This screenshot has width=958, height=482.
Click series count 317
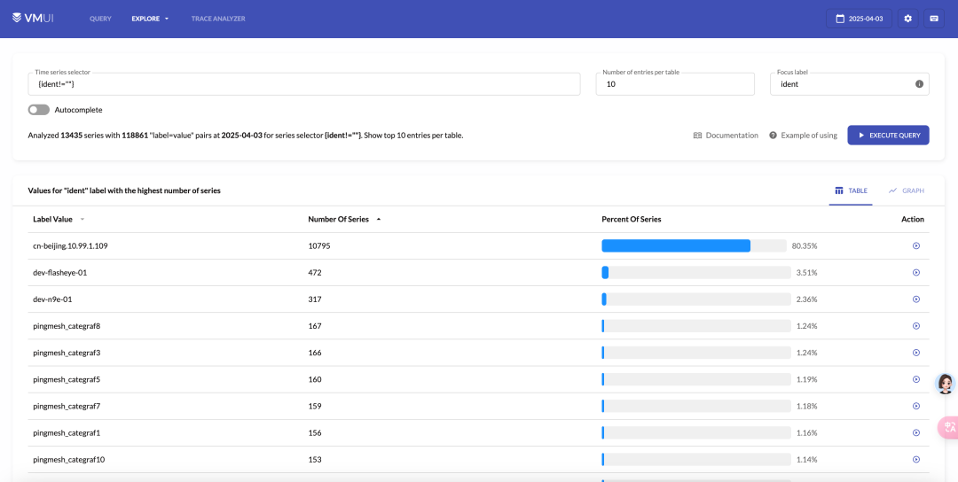[315, 299]
